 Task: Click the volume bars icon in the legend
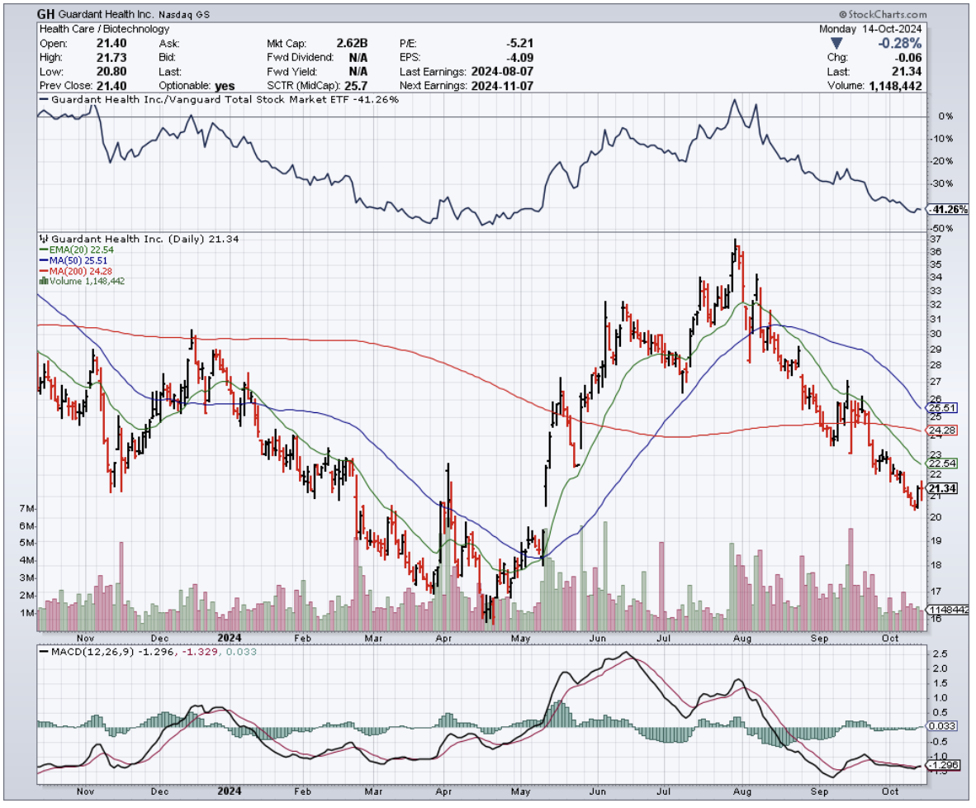[43, 281]
